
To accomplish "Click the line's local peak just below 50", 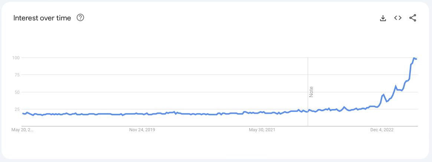I will tap(384, 95).
